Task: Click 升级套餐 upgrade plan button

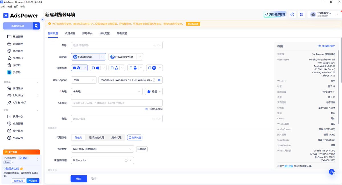Action: pyautogui.click(x=33, y=181)
